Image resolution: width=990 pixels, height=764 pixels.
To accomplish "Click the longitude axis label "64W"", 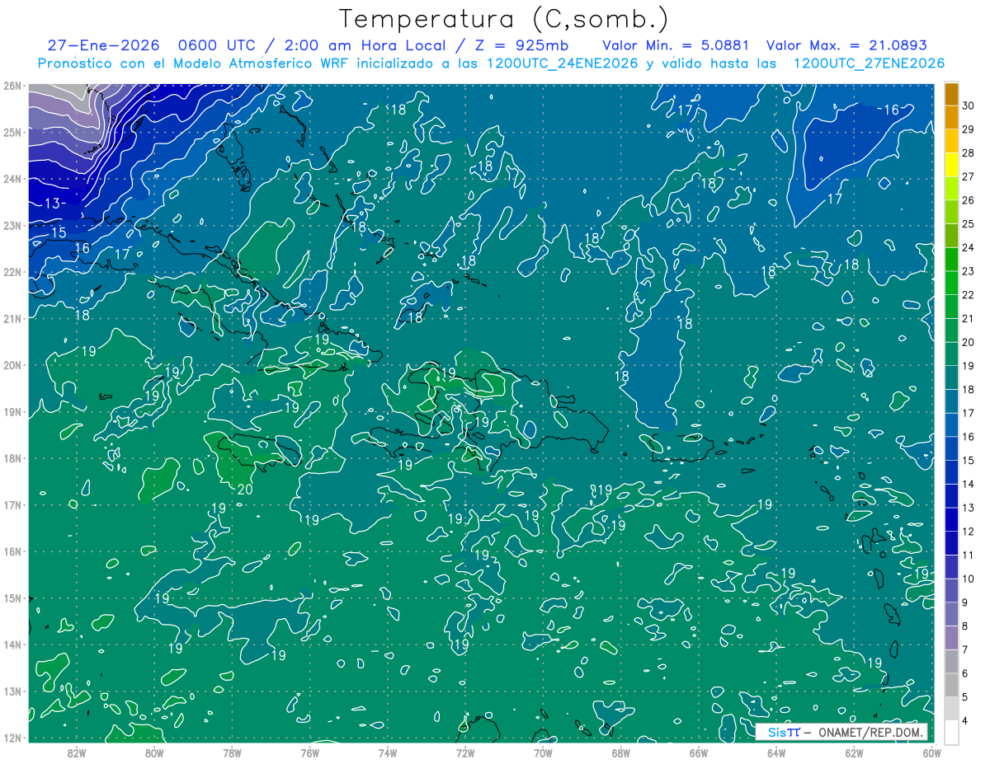I will point(776,752).
